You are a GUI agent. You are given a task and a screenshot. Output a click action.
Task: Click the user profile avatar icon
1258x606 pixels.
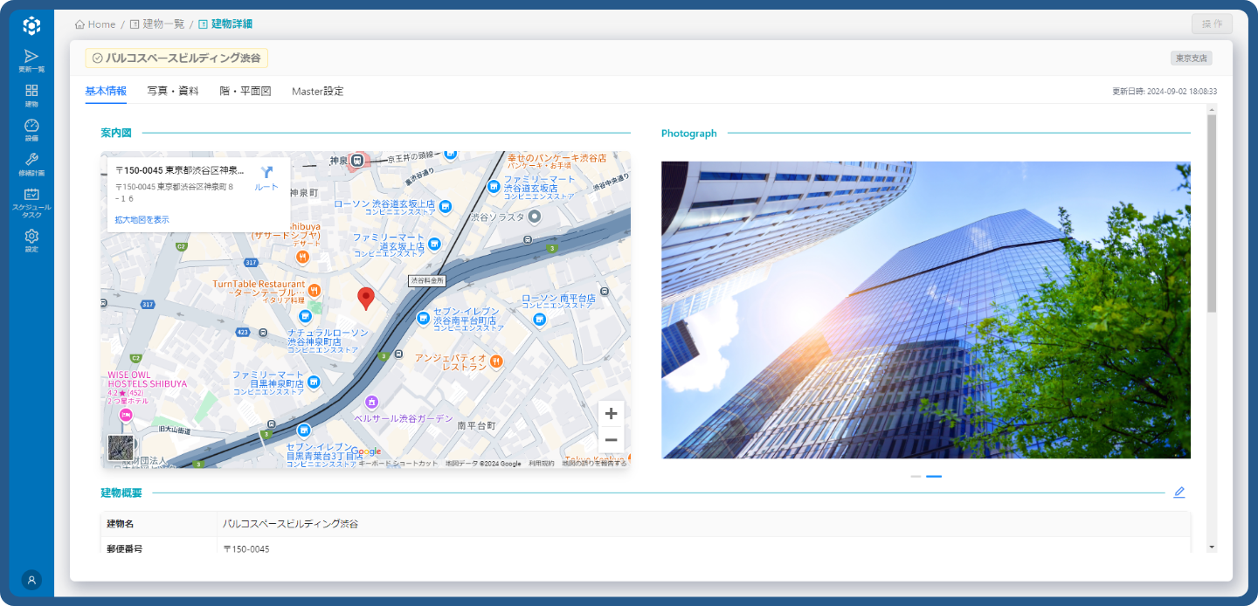click(31, 580)
